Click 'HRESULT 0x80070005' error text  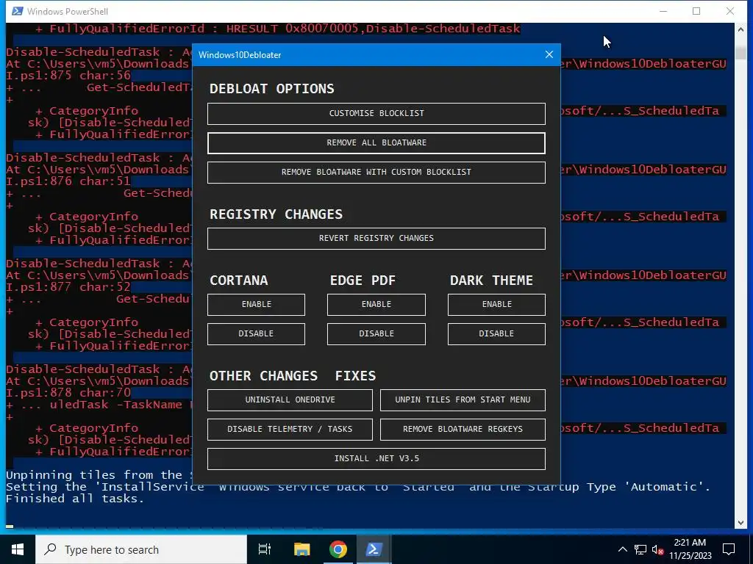coord(292,29)
